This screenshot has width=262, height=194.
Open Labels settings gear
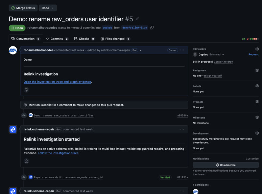(257, 86)
